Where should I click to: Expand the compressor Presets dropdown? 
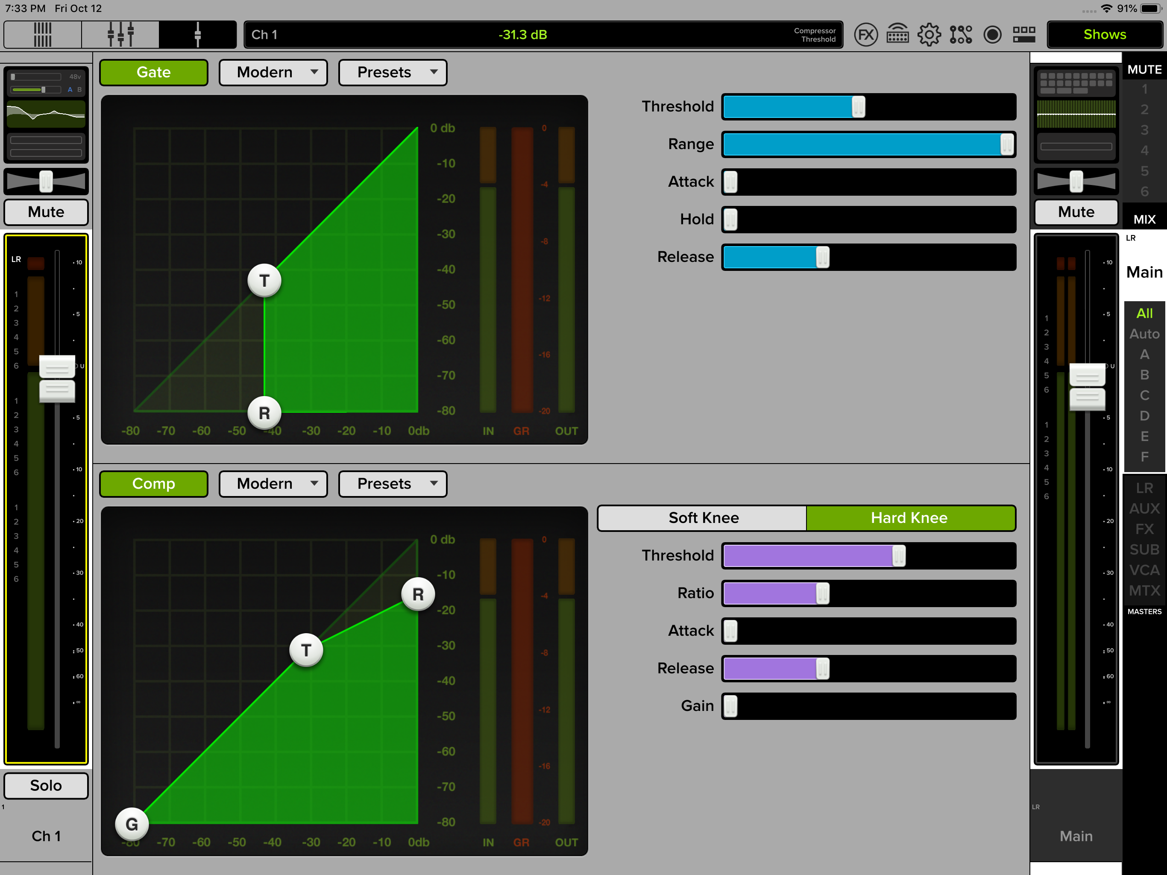point(393,484)
